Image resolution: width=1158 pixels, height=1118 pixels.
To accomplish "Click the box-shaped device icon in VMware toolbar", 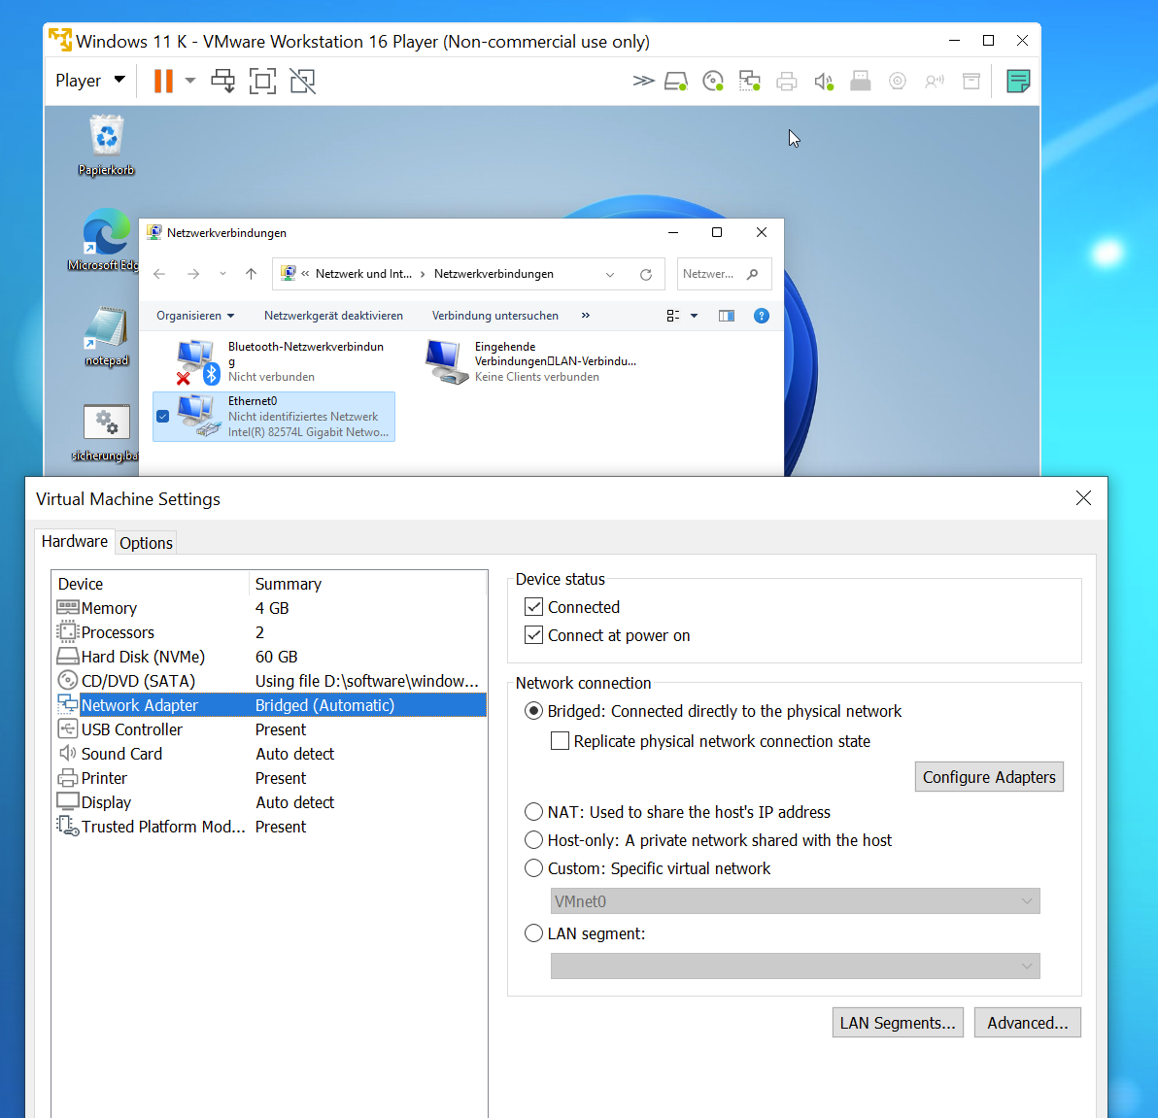I will click(971, 81).
